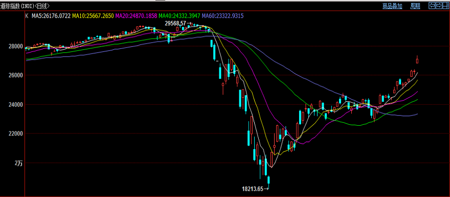This screenshot has height=197, width=450.
Task: Click the 18213.65 low price marker
Action: pos(253,188)
